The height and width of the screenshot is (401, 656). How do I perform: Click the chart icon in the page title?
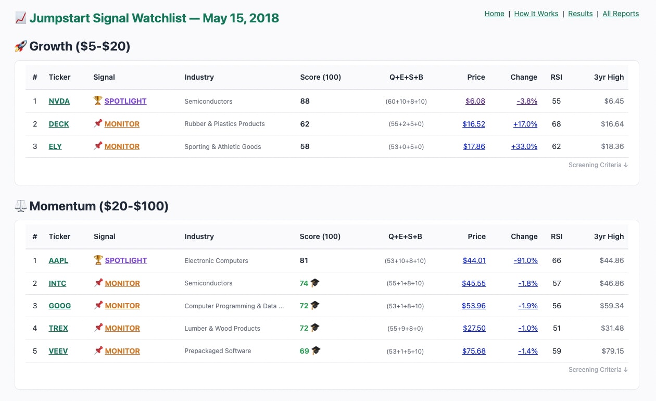[21, 18]
